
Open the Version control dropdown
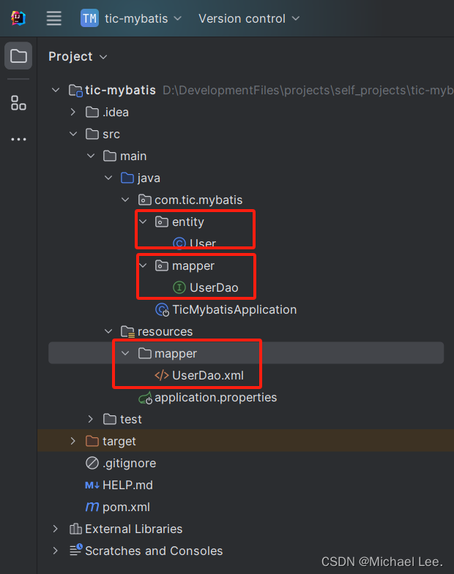[249, 18]
